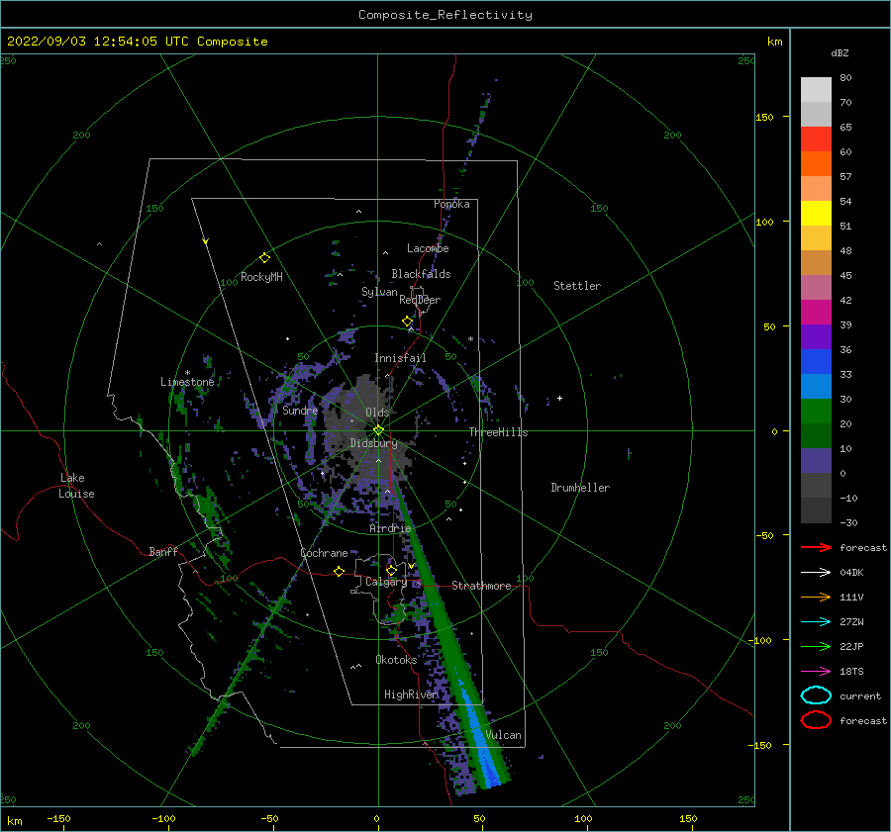Click the Sylvan label on the map
The image size is (891, 832).
[379, 292]
